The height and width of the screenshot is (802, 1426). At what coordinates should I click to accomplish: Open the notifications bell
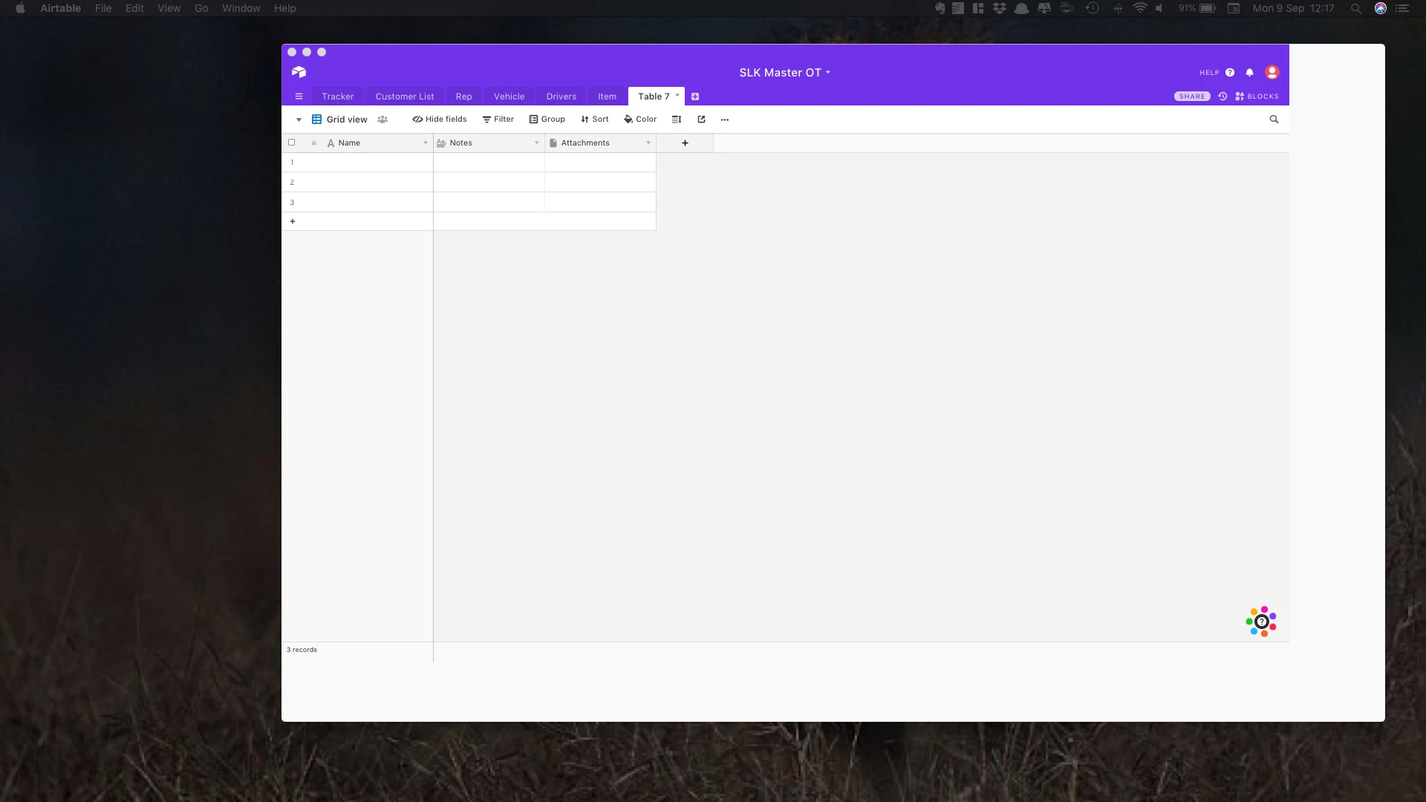1249,73
